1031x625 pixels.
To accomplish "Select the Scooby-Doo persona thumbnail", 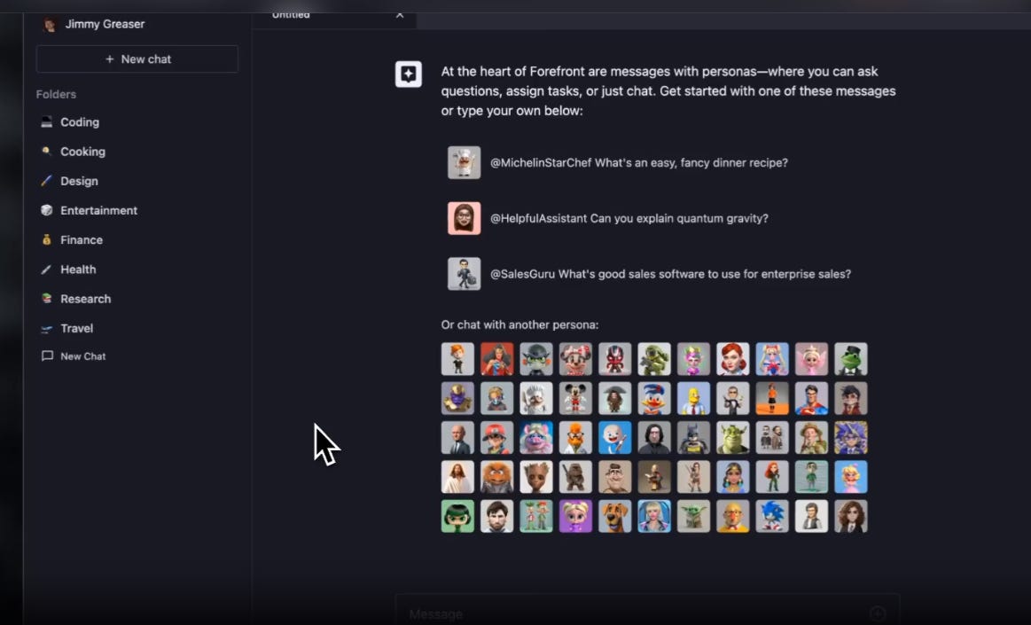I will 615,515.
